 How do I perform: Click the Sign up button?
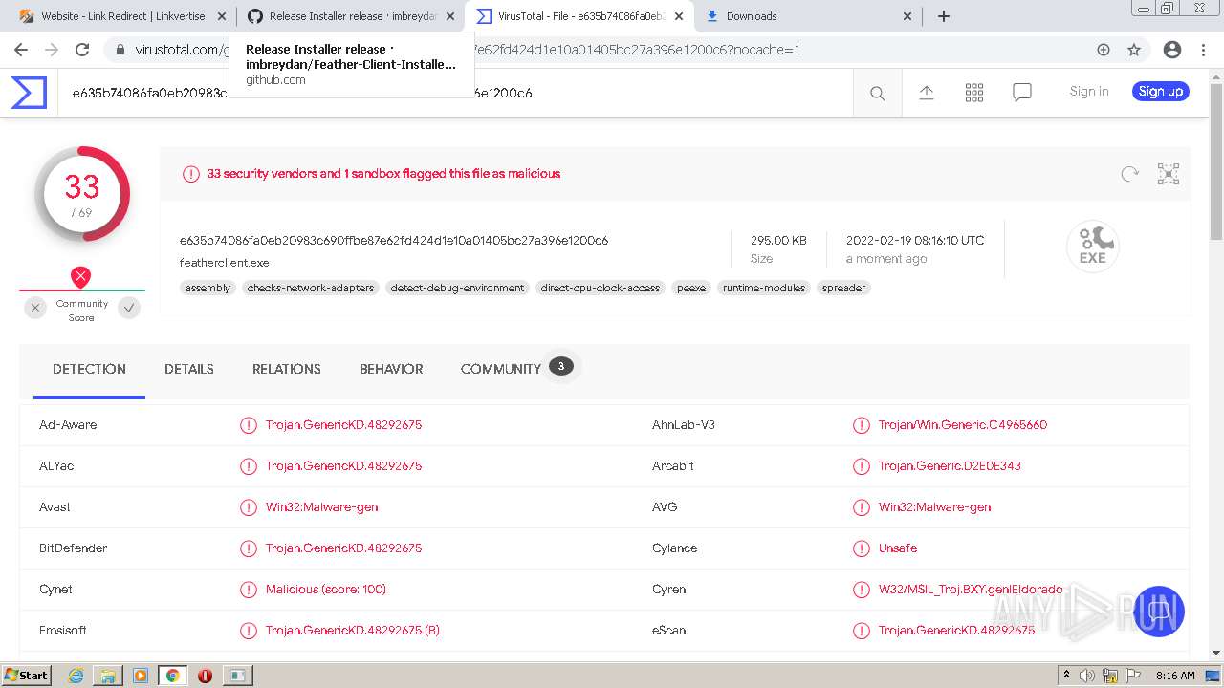(x=1161, y=92)
